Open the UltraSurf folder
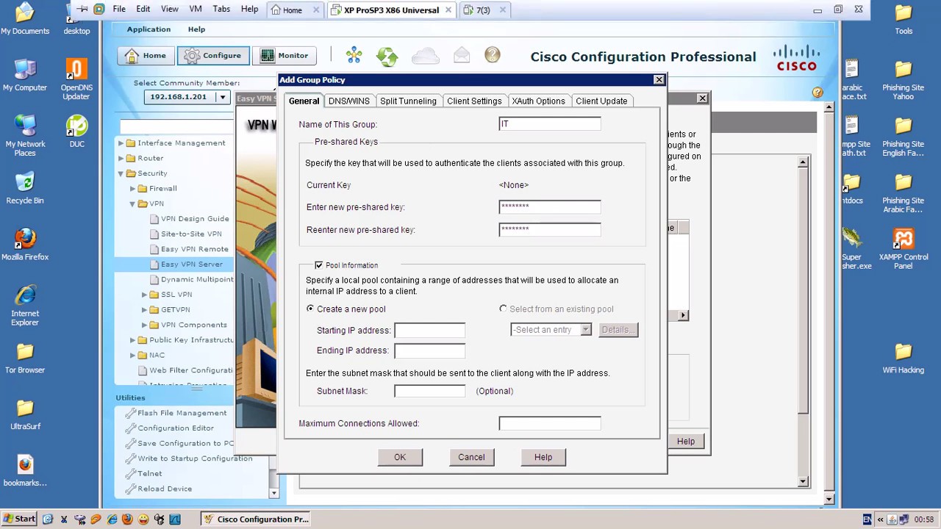941x529 pixels. tap(25, 414)
